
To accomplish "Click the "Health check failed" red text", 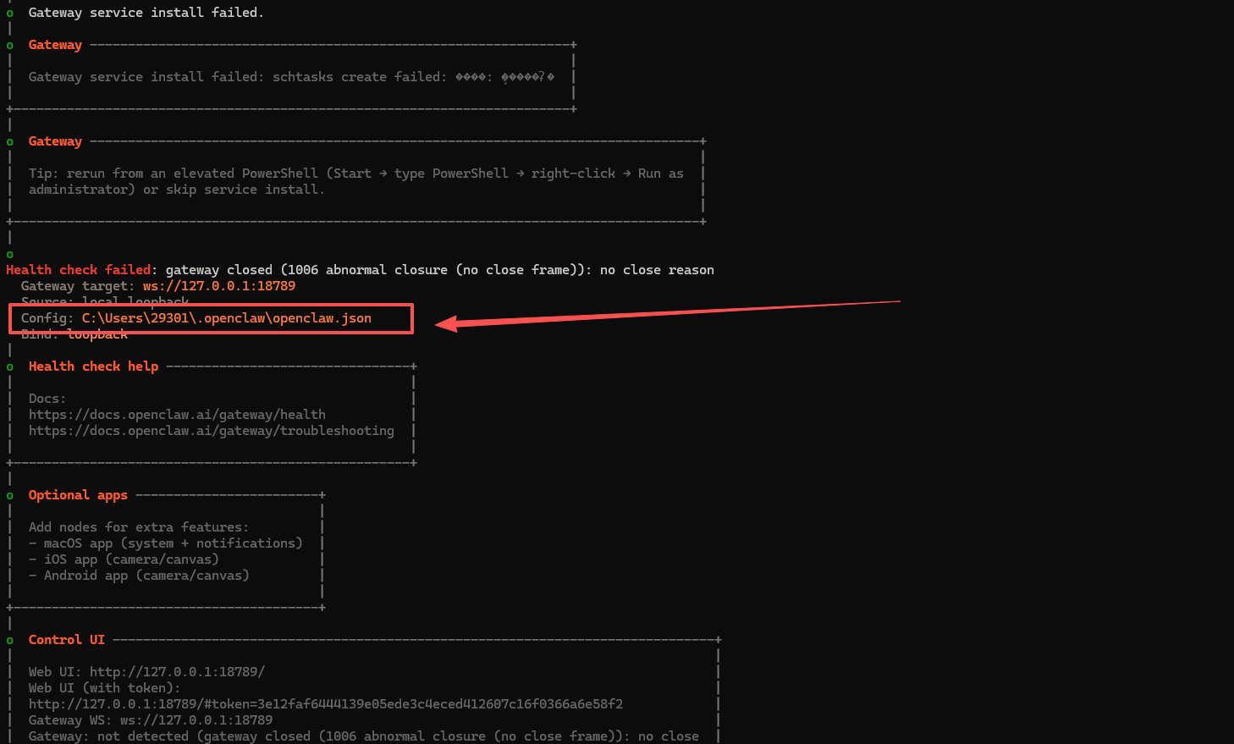I will [x=78, y=270].
